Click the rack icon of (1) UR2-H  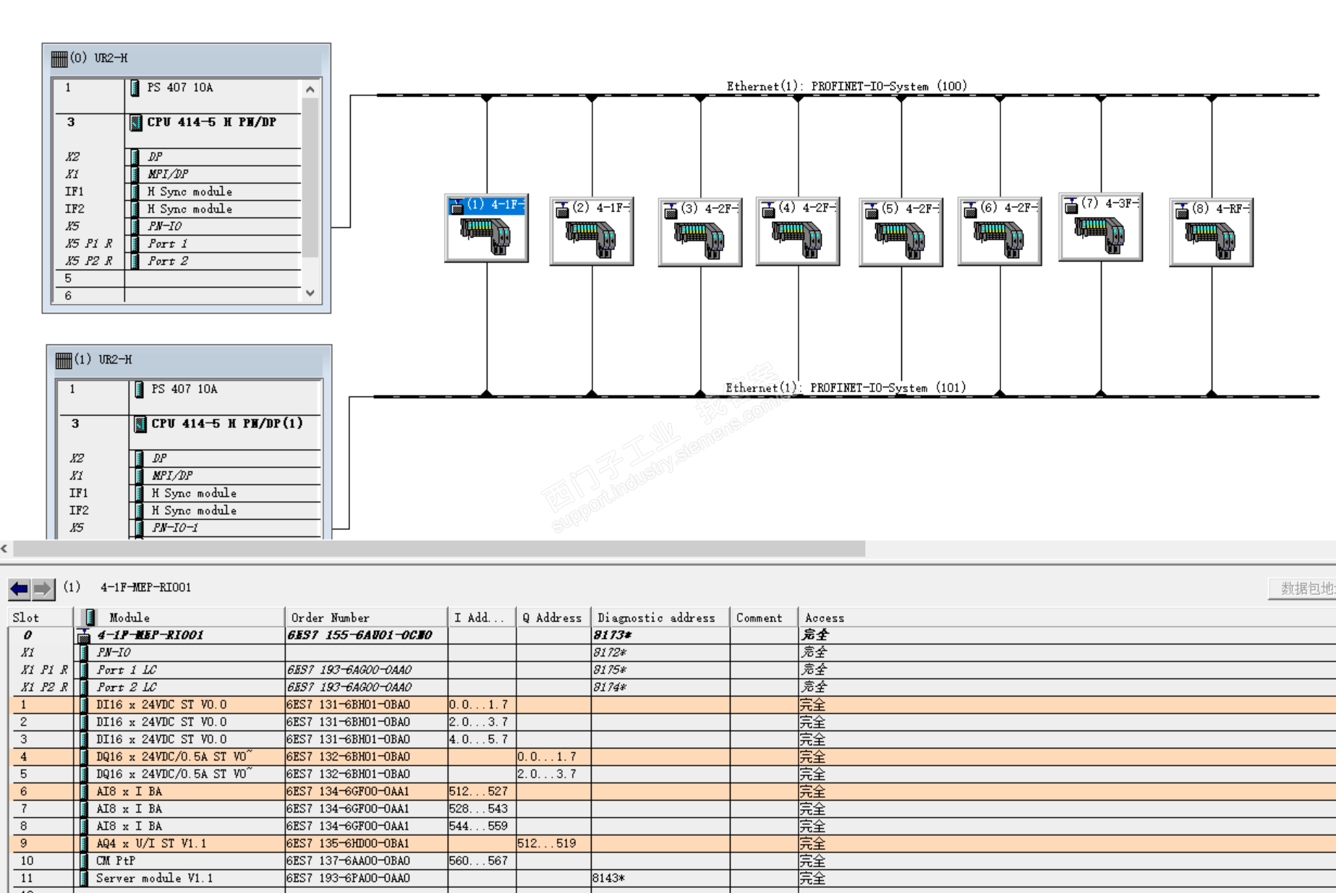(64, 360)
